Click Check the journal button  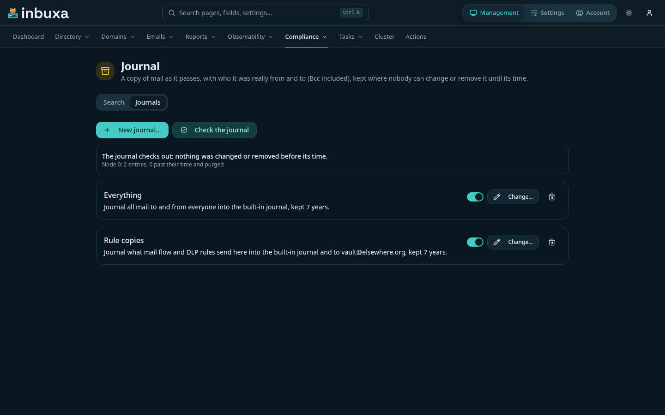click(x=214, y=130)
